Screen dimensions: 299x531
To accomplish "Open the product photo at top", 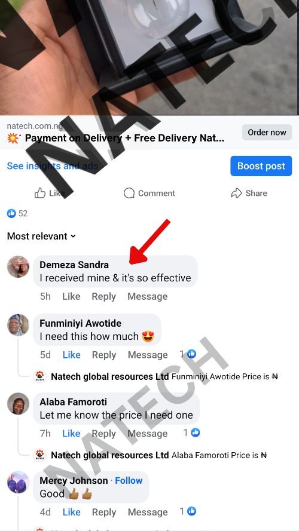I will coord(149,57).
